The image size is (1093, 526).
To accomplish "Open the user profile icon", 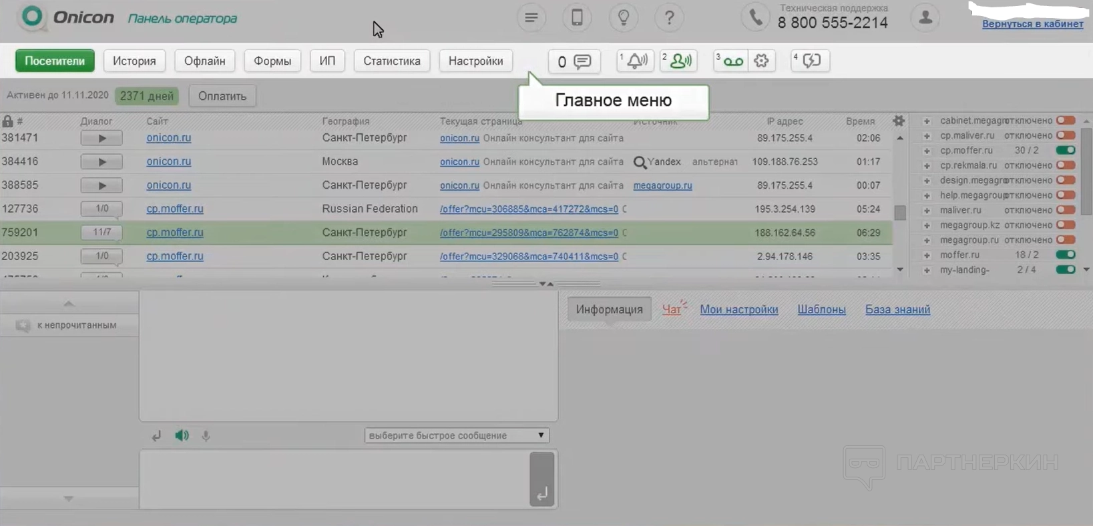I will [x=925, y=18].
